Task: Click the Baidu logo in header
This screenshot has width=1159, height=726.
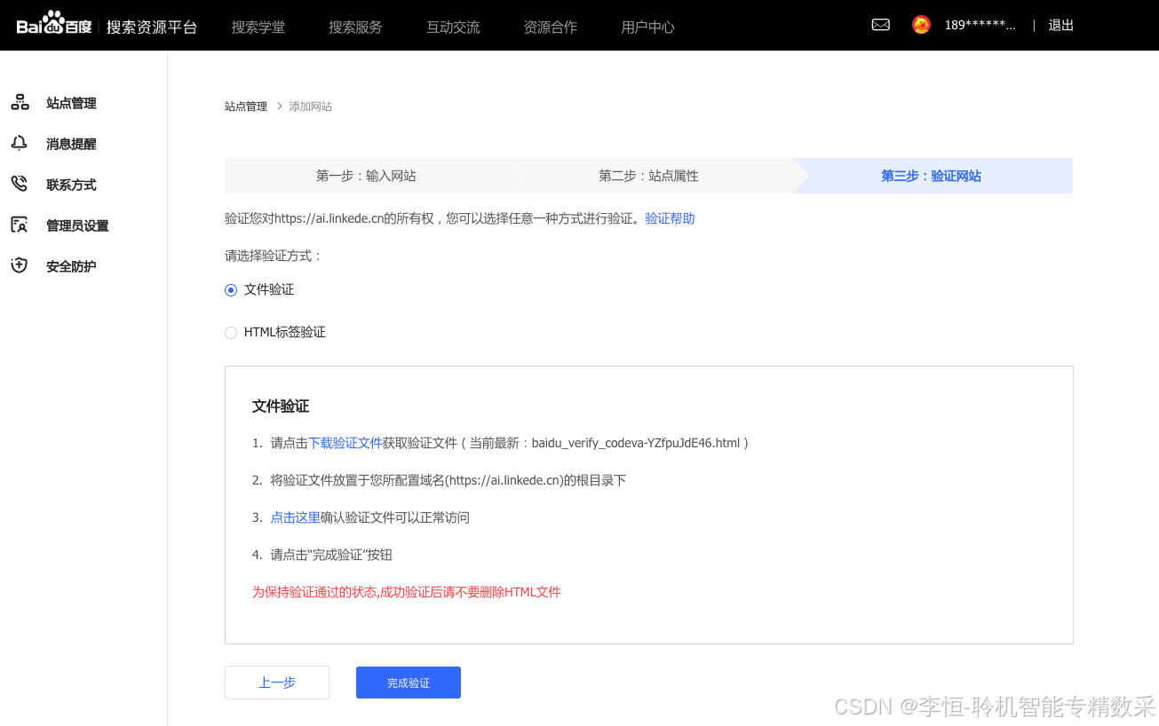Action: [x=54, y=25]
